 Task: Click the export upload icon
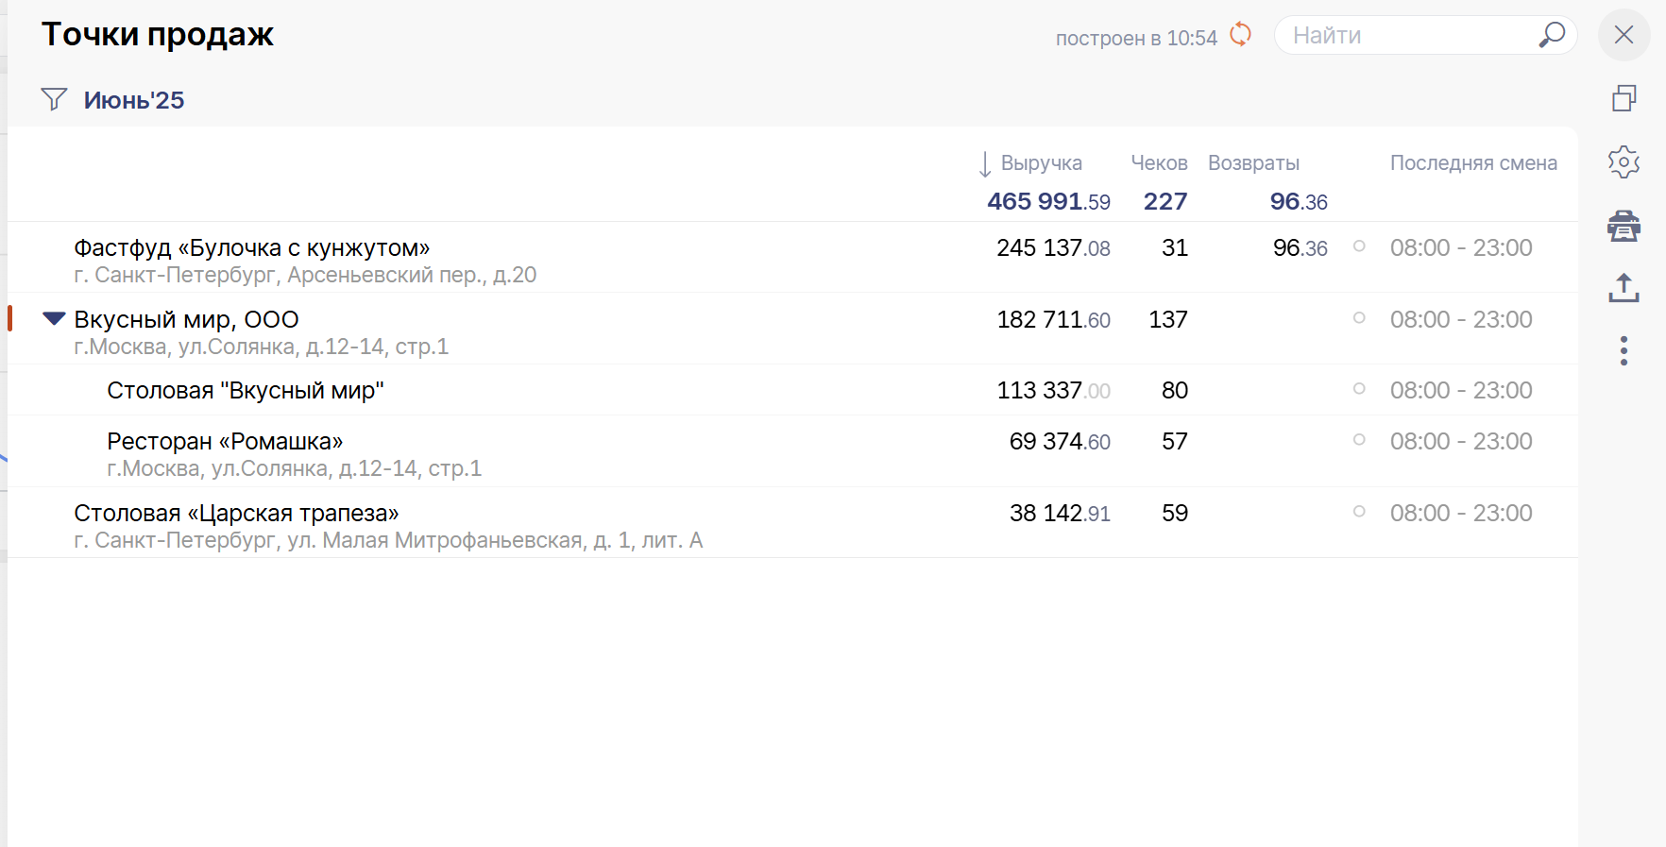(x=1623, y=288)
